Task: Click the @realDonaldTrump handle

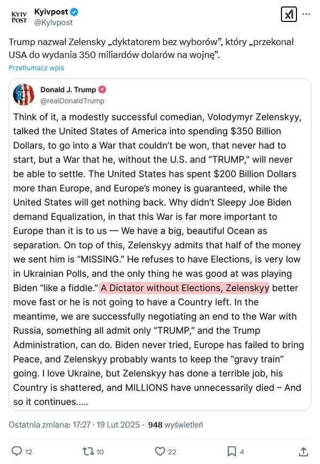Action: click(x=72, y=101)
